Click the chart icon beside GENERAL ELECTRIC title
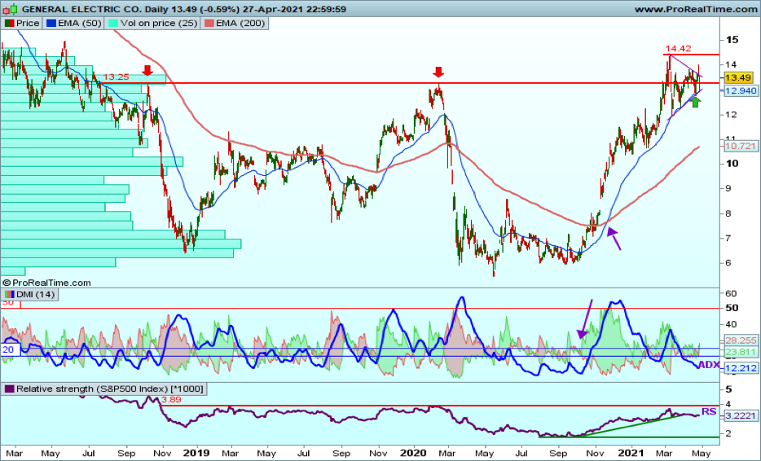The image size is (761, 461). click(11, 9)
